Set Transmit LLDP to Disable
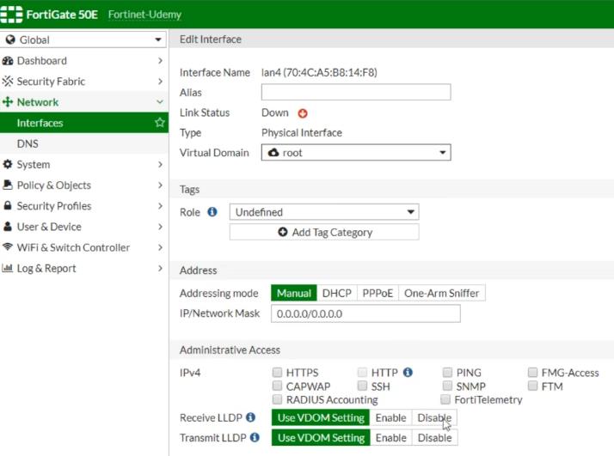 click(434, 437)
